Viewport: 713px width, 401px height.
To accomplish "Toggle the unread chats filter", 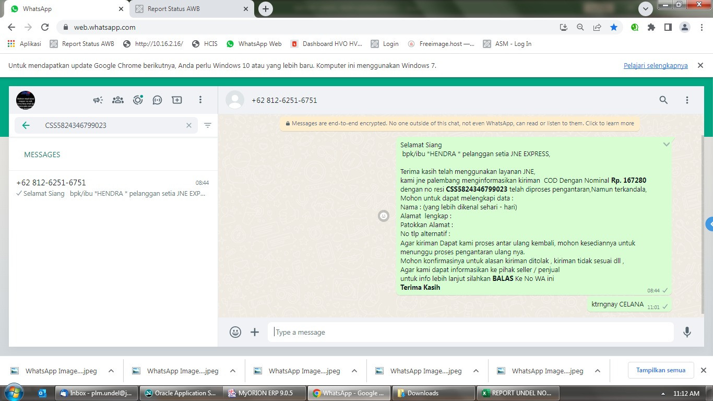I will click(208, 125).
